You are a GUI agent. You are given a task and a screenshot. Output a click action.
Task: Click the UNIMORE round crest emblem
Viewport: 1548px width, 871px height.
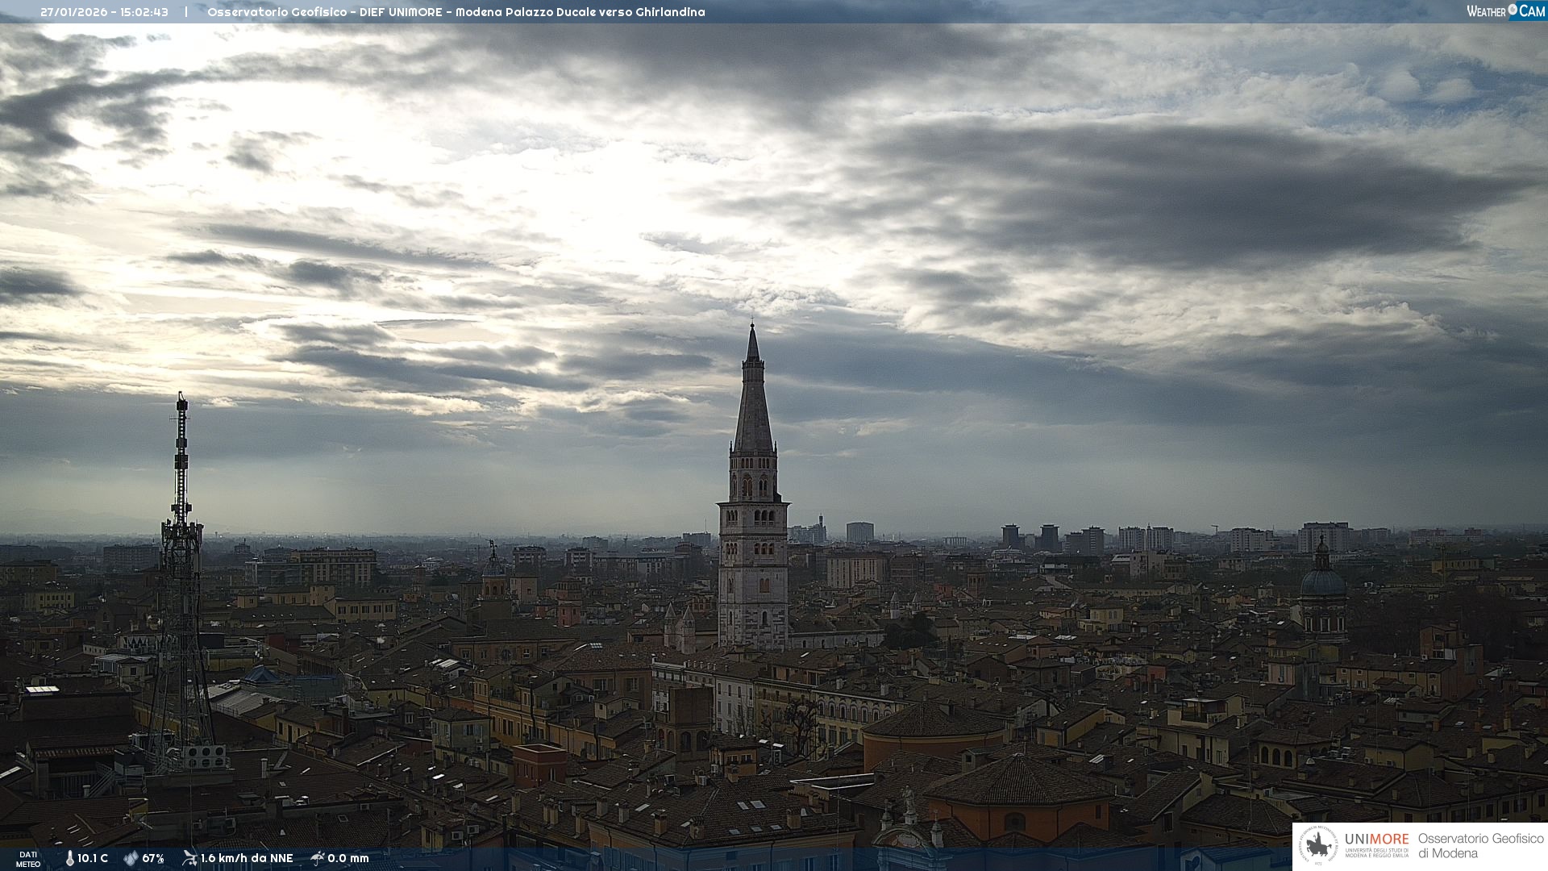click(1318, 845)
